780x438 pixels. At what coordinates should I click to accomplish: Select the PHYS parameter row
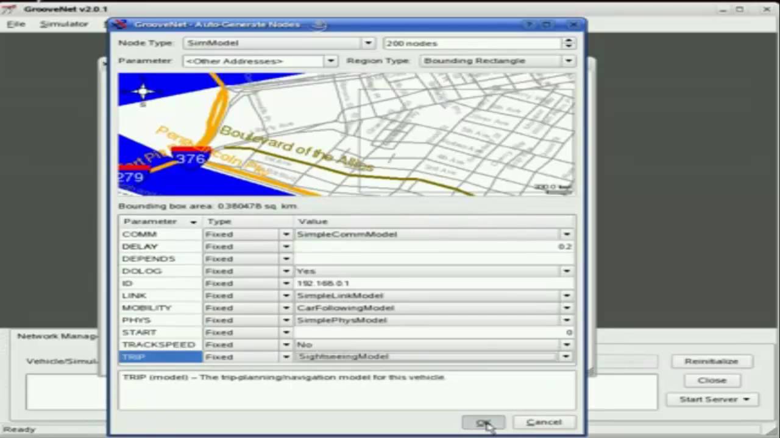coord(160,320)
